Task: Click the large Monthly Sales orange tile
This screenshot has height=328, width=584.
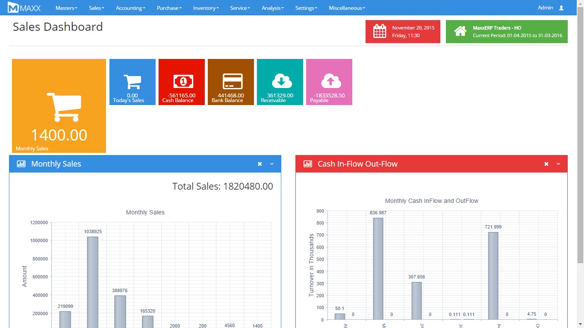Action: (x=59, y=106)
